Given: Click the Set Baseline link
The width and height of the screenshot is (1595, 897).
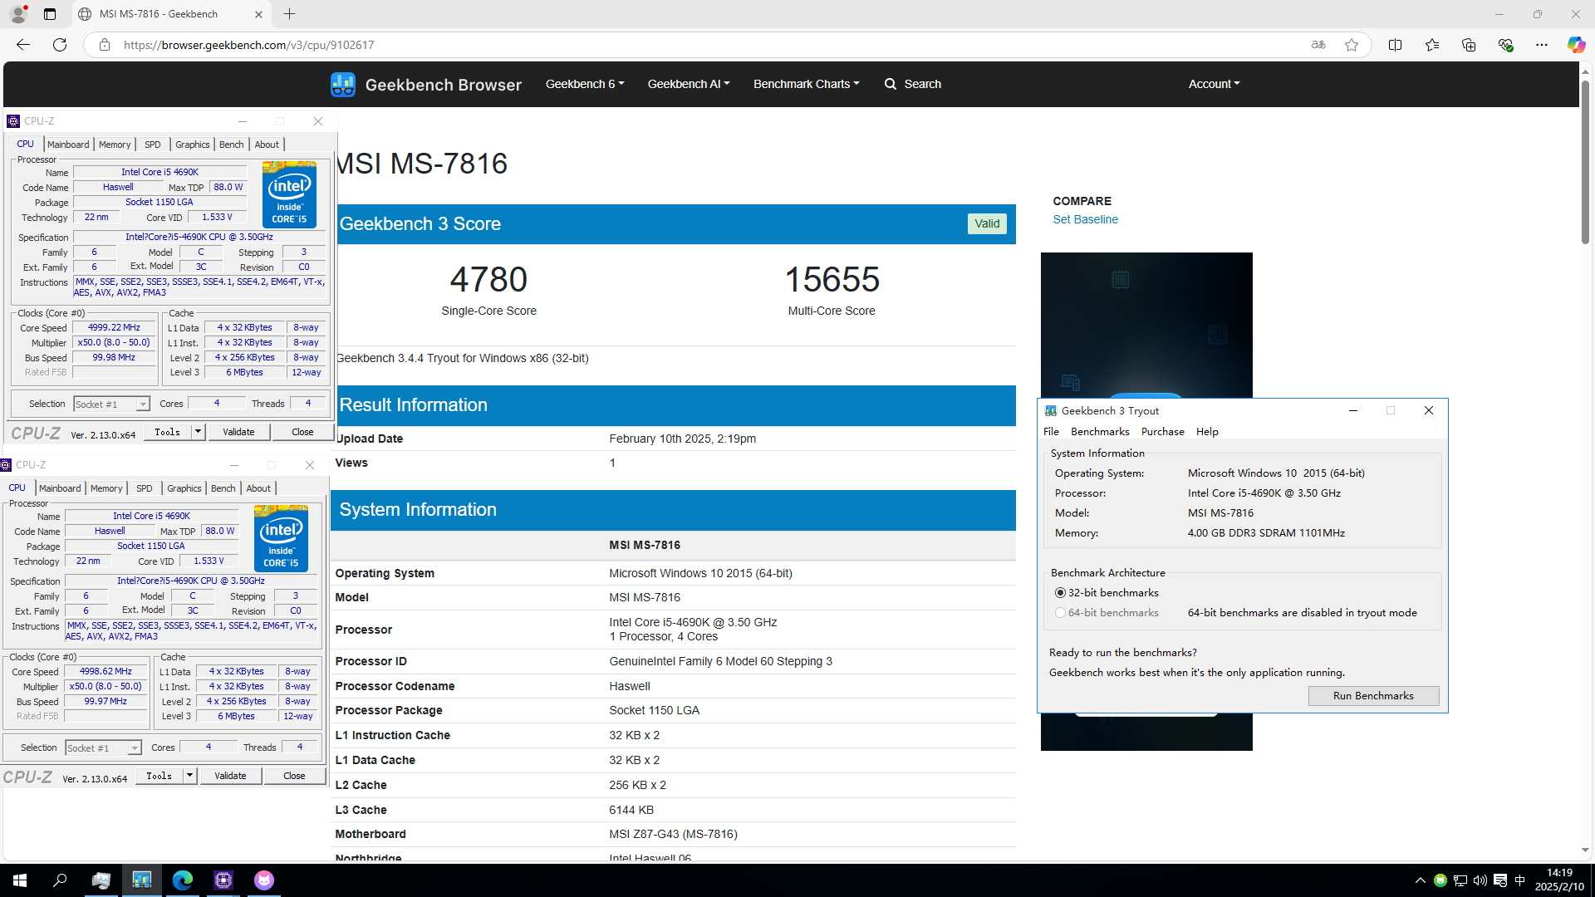Looking at the screenshot, I should pos(1085,219).
